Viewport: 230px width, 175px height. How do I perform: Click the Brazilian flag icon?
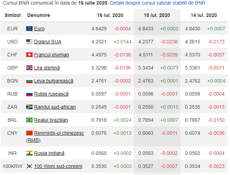pos(29,120)
